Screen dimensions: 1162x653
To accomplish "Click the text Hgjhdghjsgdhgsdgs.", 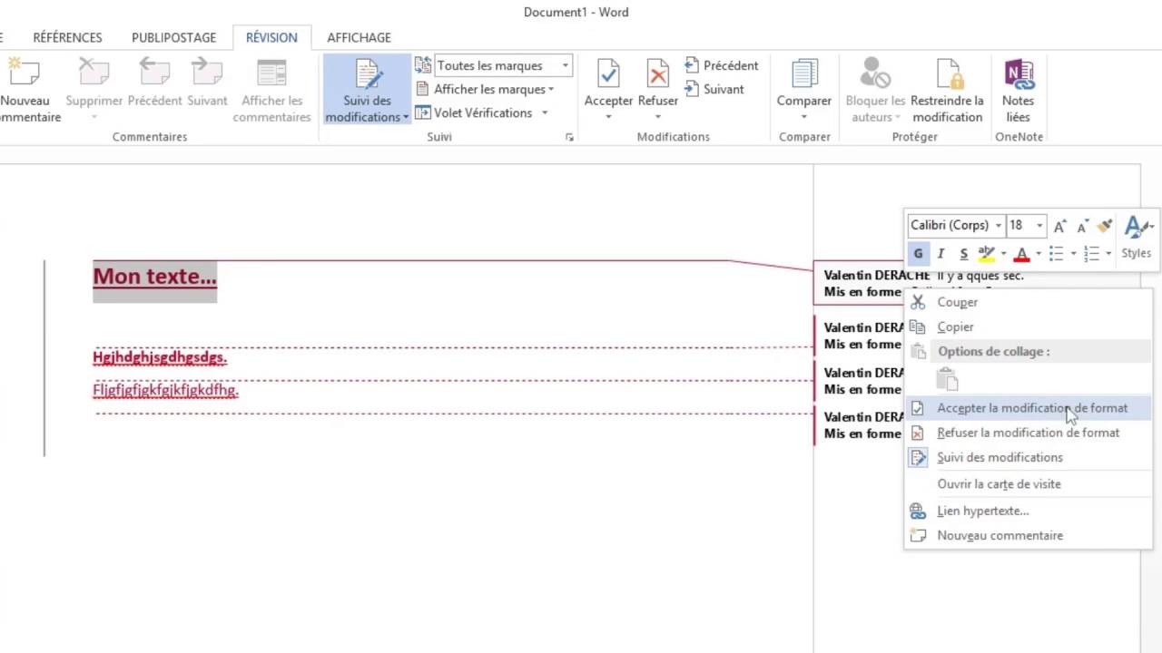I will (x=160, y=357).
